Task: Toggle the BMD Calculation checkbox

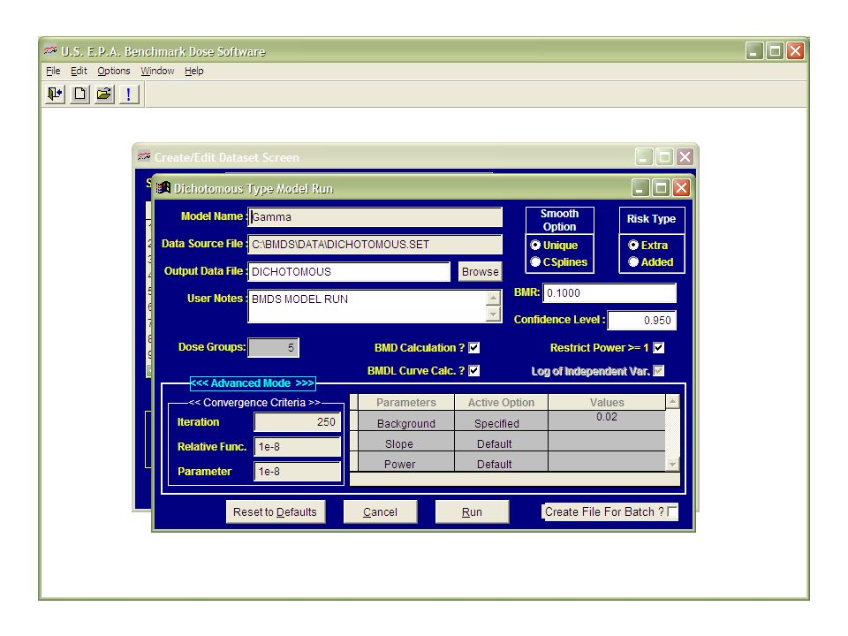Action: coord(474,348)
